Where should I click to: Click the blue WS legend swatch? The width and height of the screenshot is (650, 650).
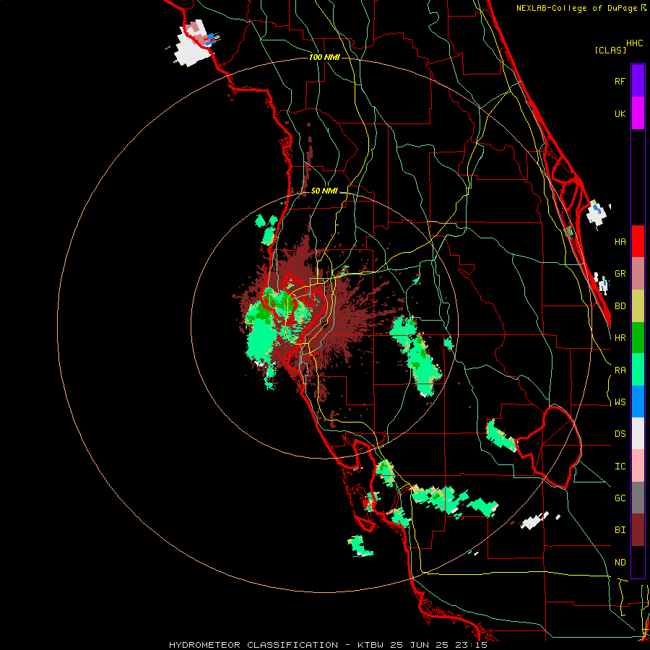pyautogui.click(x=638, y=402)
